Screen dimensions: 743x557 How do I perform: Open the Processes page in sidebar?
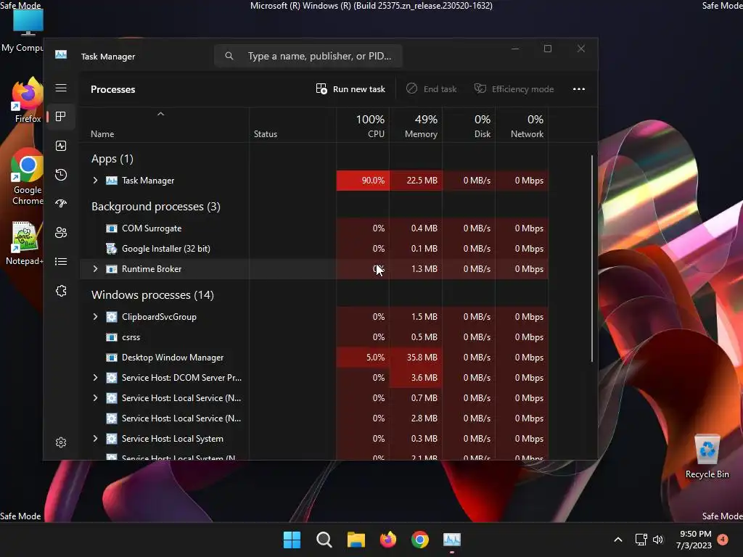61,117
